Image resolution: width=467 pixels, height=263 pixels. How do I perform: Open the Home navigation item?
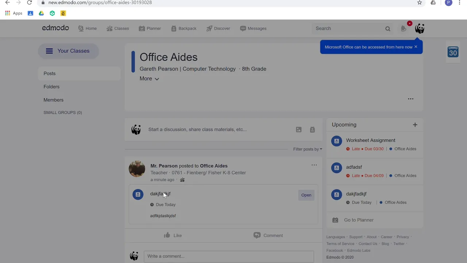(88, 28)
